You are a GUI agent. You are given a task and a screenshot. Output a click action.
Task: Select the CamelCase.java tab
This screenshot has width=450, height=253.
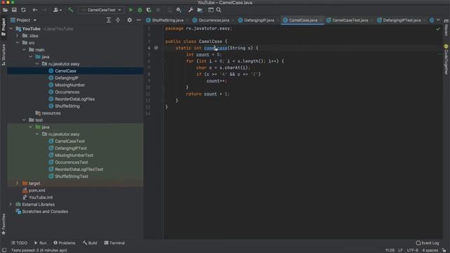[303, 20]
